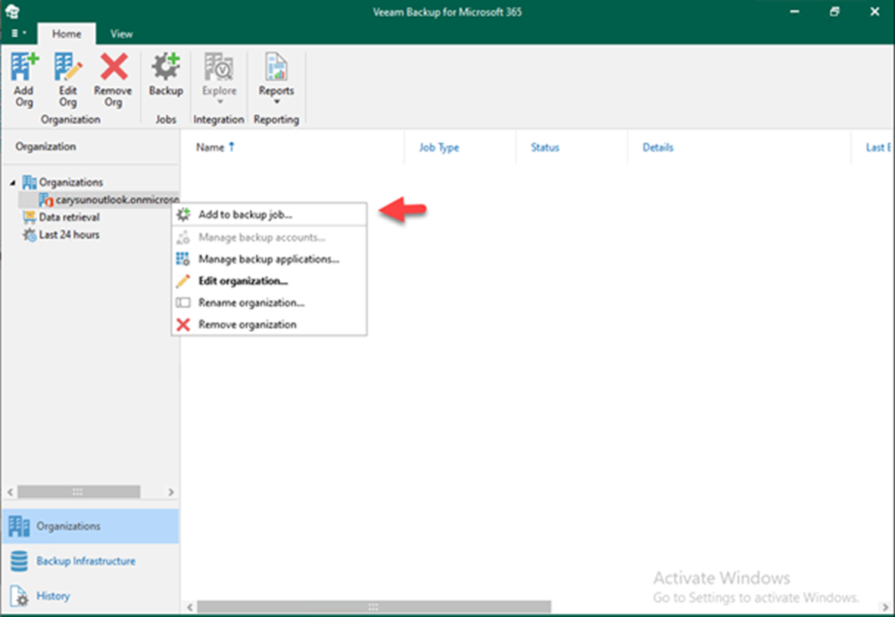Click the tree panel horizontal scrollbar thumb

point(79,492)
